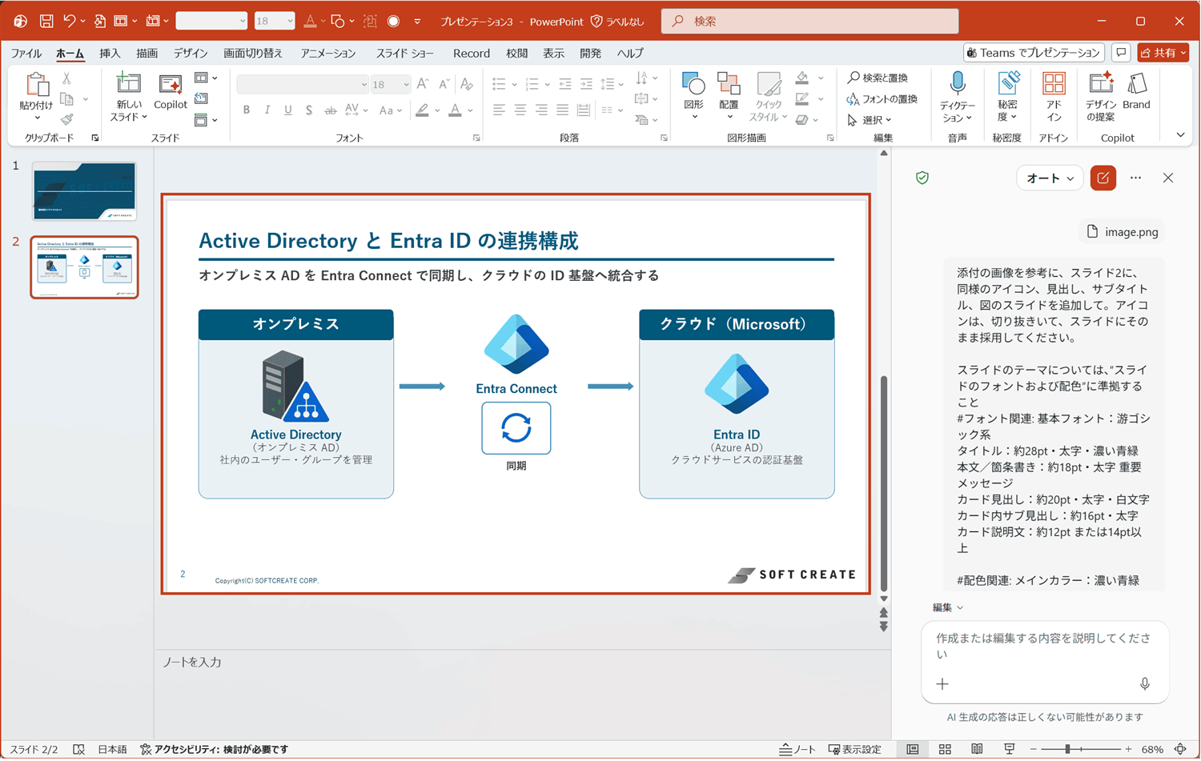This screenshot has width=1201, height=761.
Task: Start Dictation with the microphone icon
Action: tap(958, 97)
